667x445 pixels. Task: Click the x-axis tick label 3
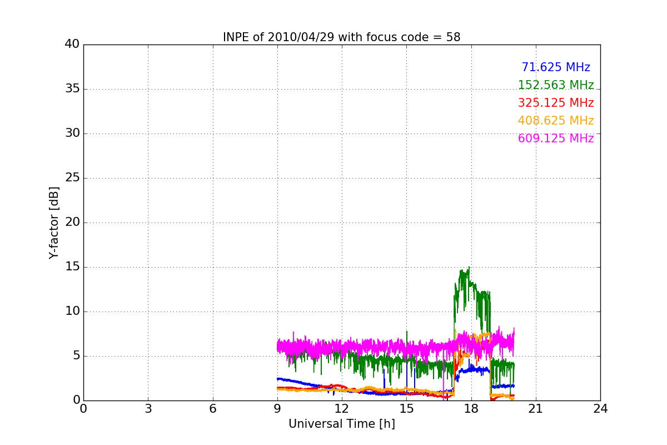[148, 409]
